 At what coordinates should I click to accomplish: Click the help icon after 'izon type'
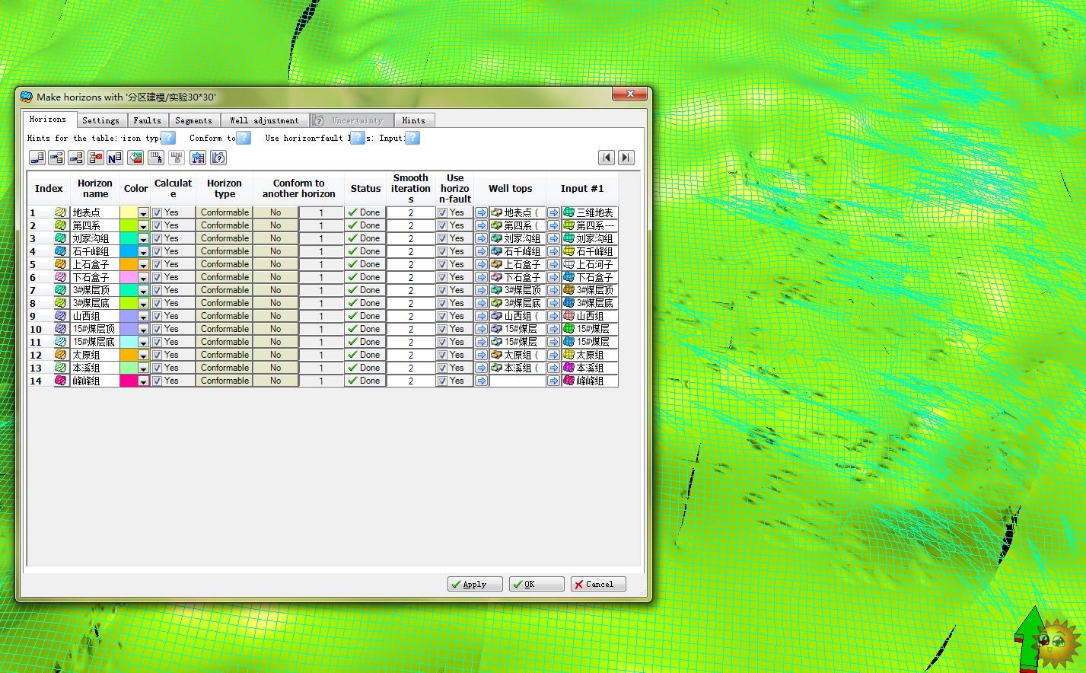click(x=169, y=138)
